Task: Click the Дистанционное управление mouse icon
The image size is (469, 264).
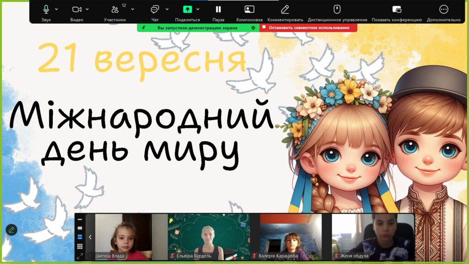Action: coord(337,10)
